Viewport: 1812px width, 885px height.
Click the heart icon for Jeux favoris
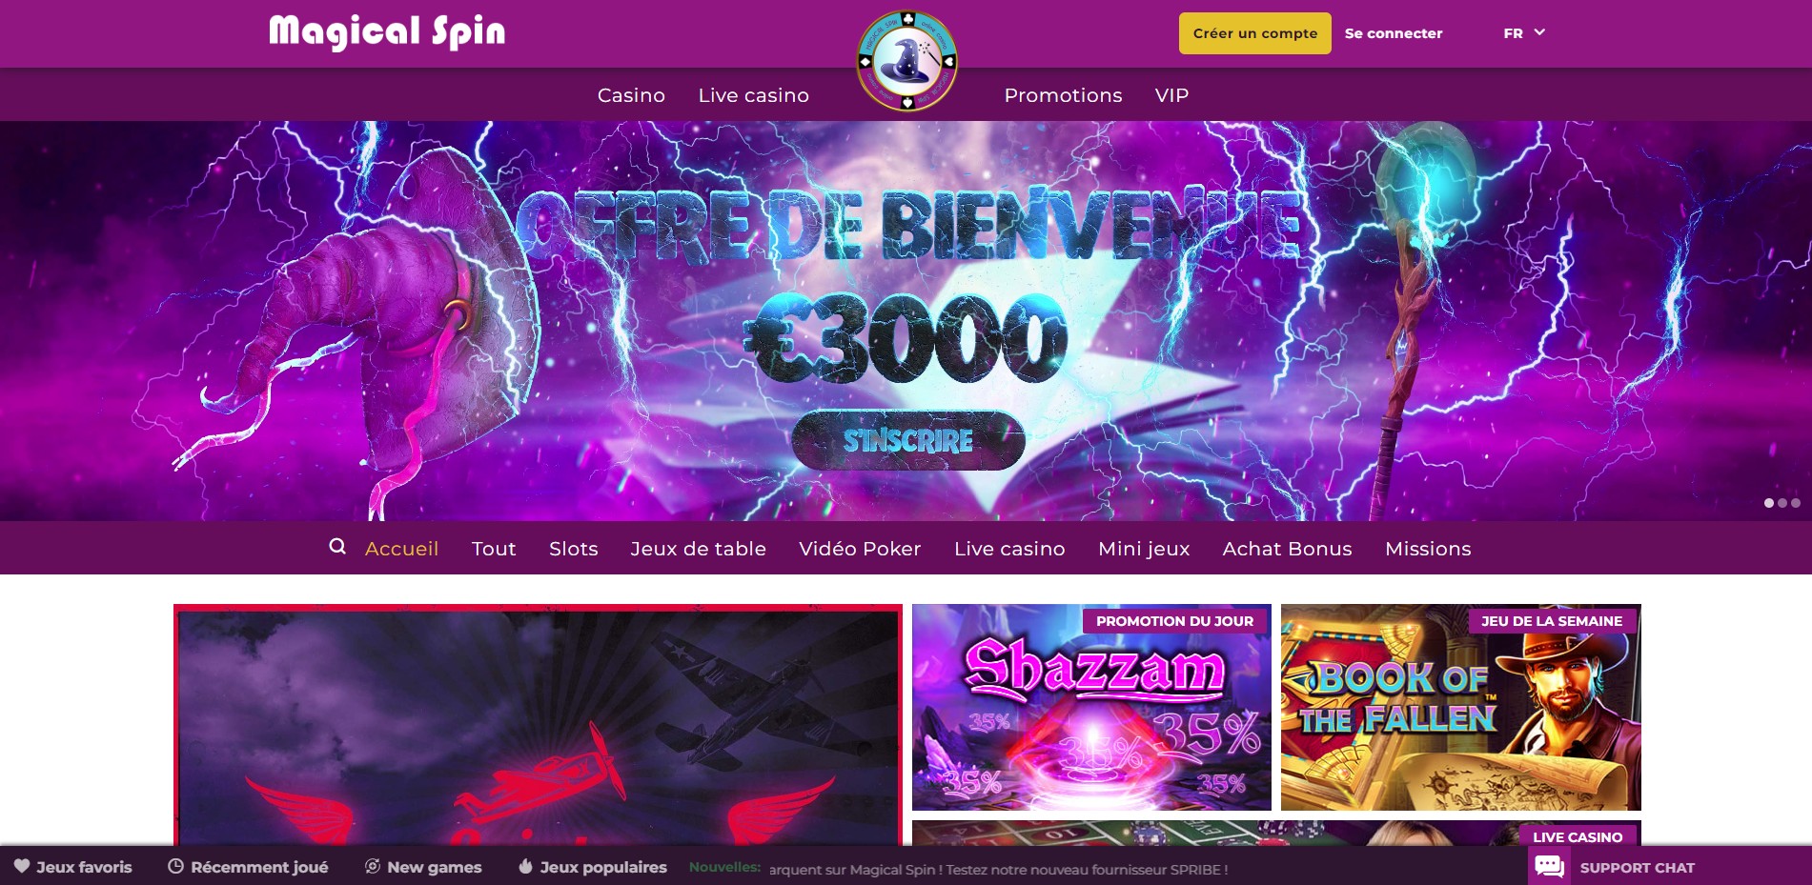pyautogui.click(x=21, y=866)
